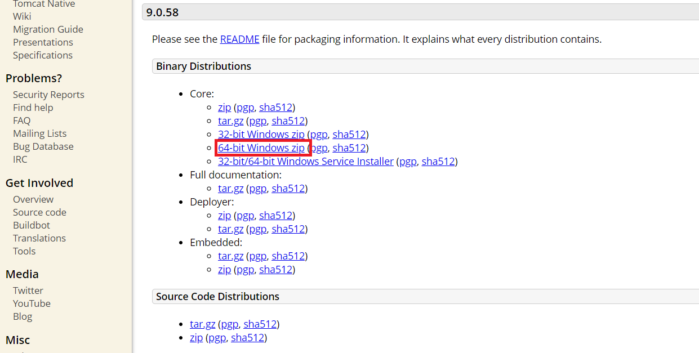
Task: Open Buildbot sidebar link
Action: point(32,225)
